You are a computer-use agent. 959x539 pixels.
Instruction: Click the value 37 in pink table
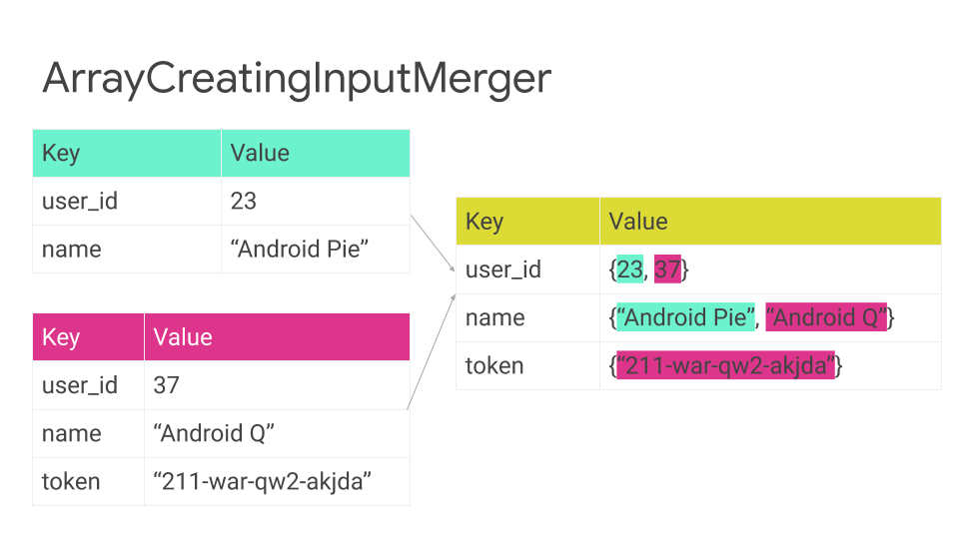(167, 385)
